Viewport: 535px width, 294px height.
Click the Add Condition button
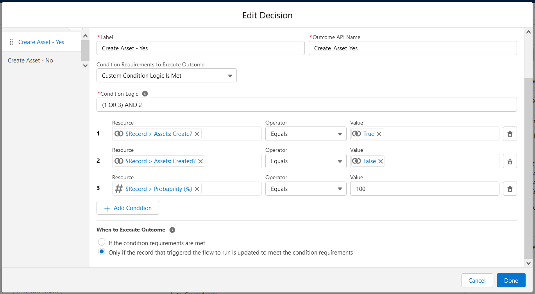[128, 208]
